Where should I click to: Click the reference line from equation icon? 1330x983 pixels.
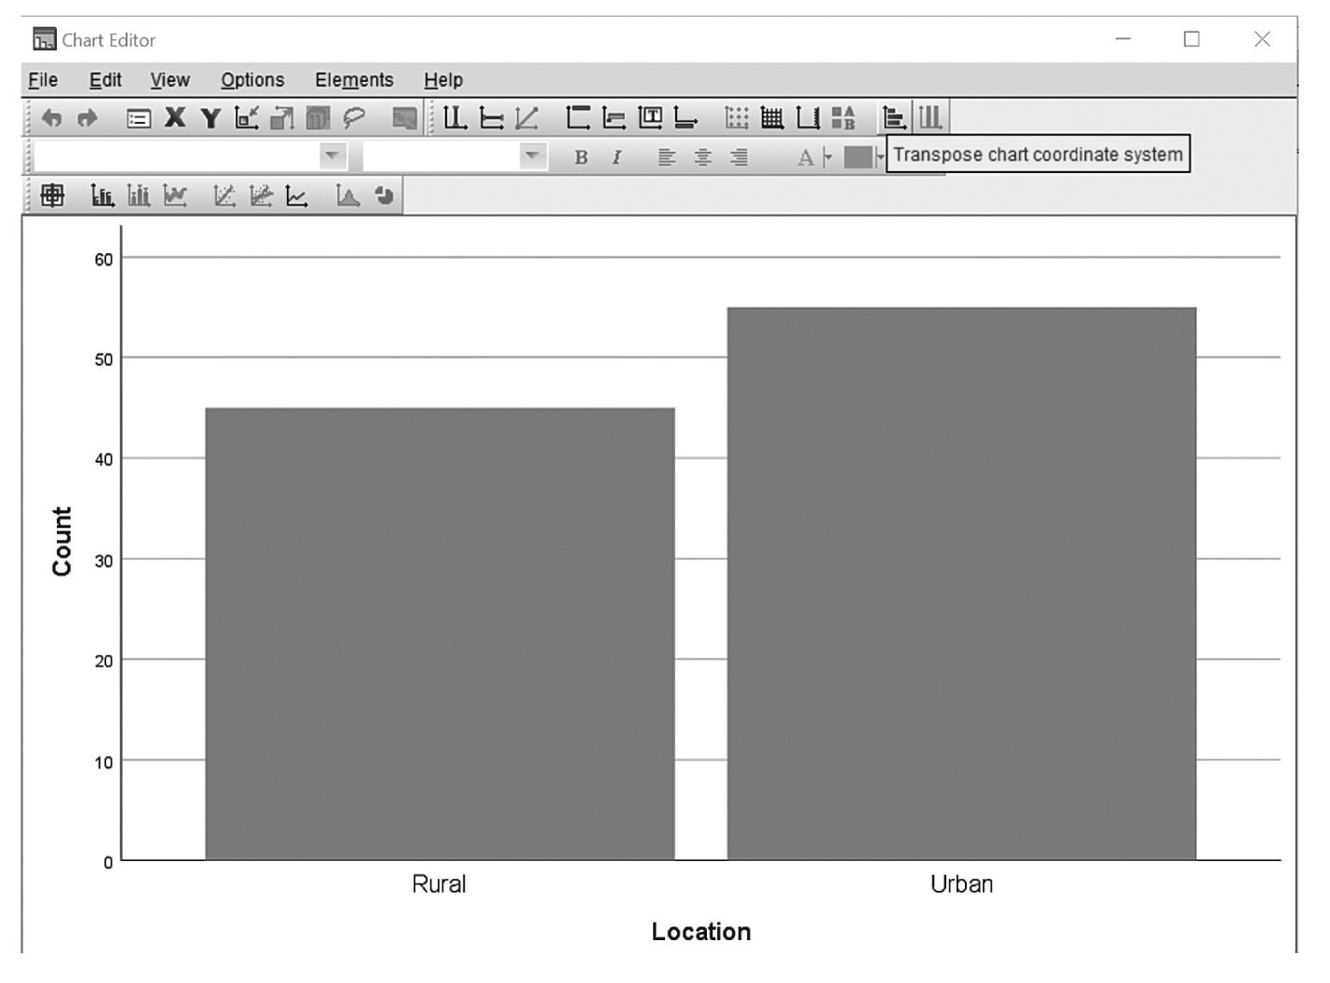pyautogui.click(x=527, y=117)
